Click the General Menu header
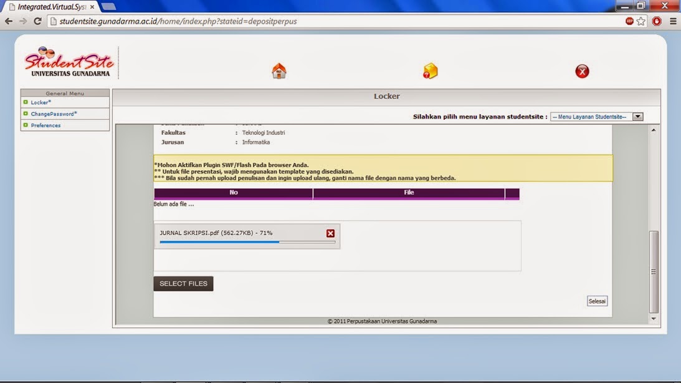This screenshot has width=681, height=383. pos(65,93)
